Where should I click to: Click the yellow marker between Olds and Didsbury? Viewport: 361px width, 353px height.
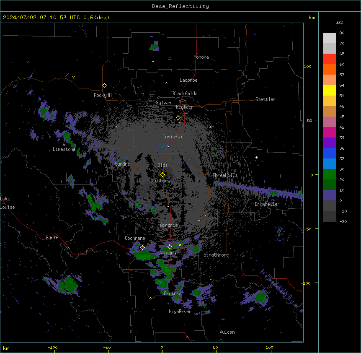tap(162, 174)
